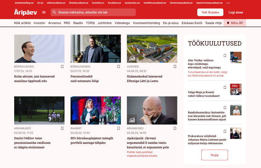Save the Dmitri Fefilov article bookmark
The image size is (261, 168).
coord(62,129)
